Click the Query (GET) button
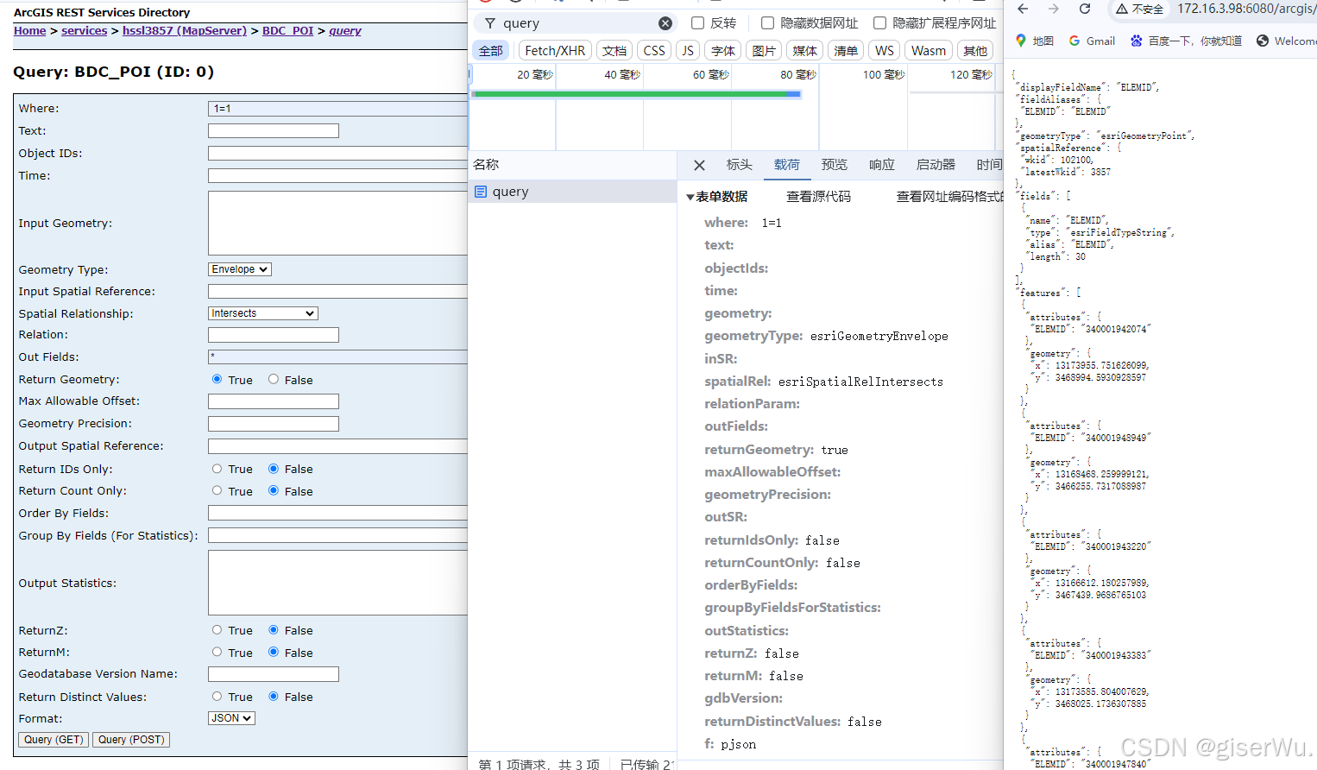This screenshot has height=770, width=1317. (54, 740)
